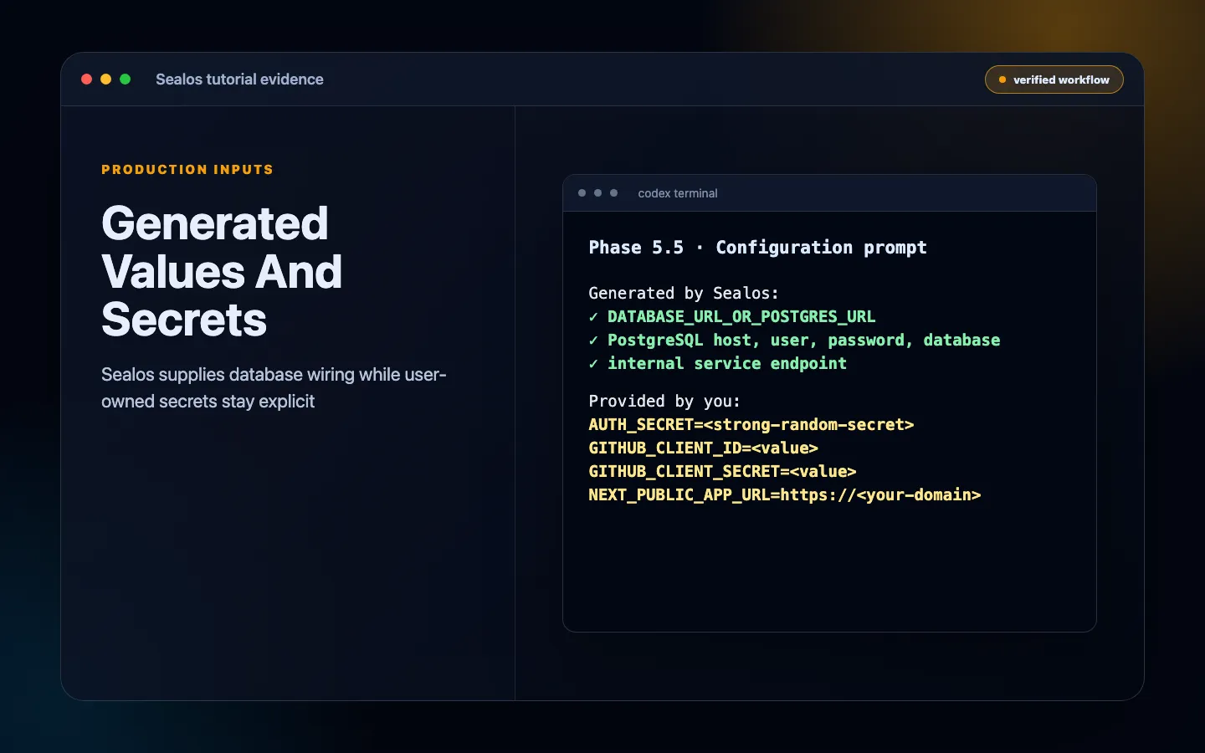This screenshot has height=753, width=1205.
Task: Click the Phase 5.5 Configuration prompt line
Action: (757, 248)
